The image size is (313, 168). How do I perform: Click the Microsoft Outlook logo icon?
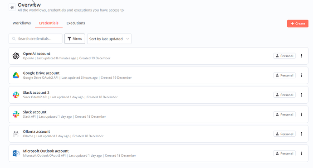coord(16,154)
